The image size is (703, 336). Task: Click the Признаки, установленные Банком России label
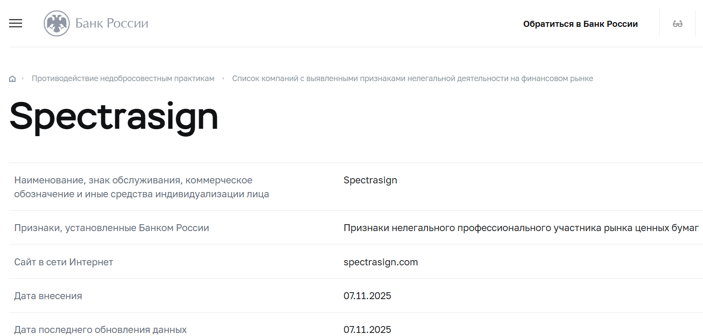pos(112,228)
